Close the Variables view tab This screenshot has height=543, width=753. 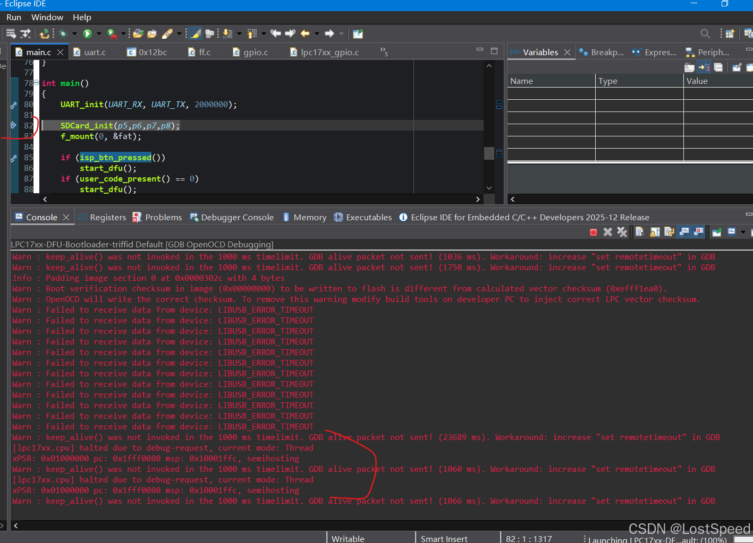coord(567,52)
